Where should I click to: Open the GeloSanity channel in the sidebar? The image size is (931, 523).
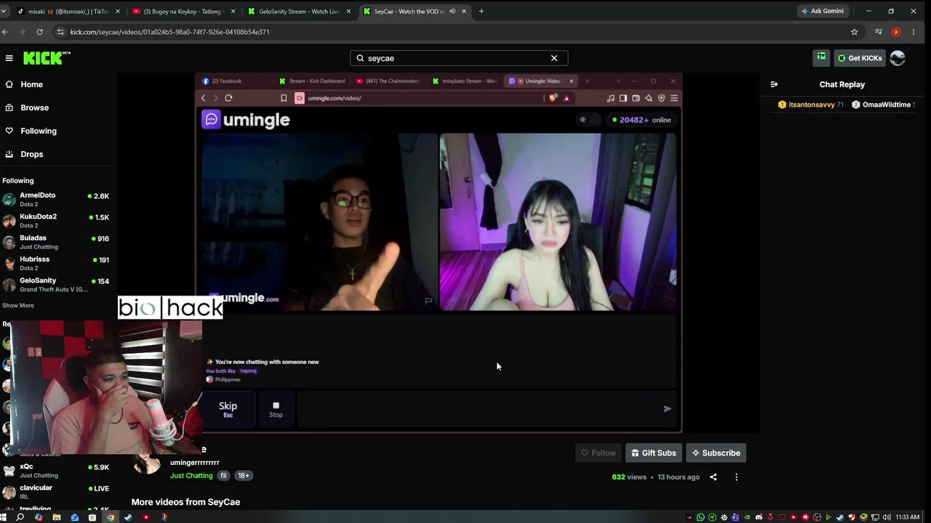click(56, 285)
